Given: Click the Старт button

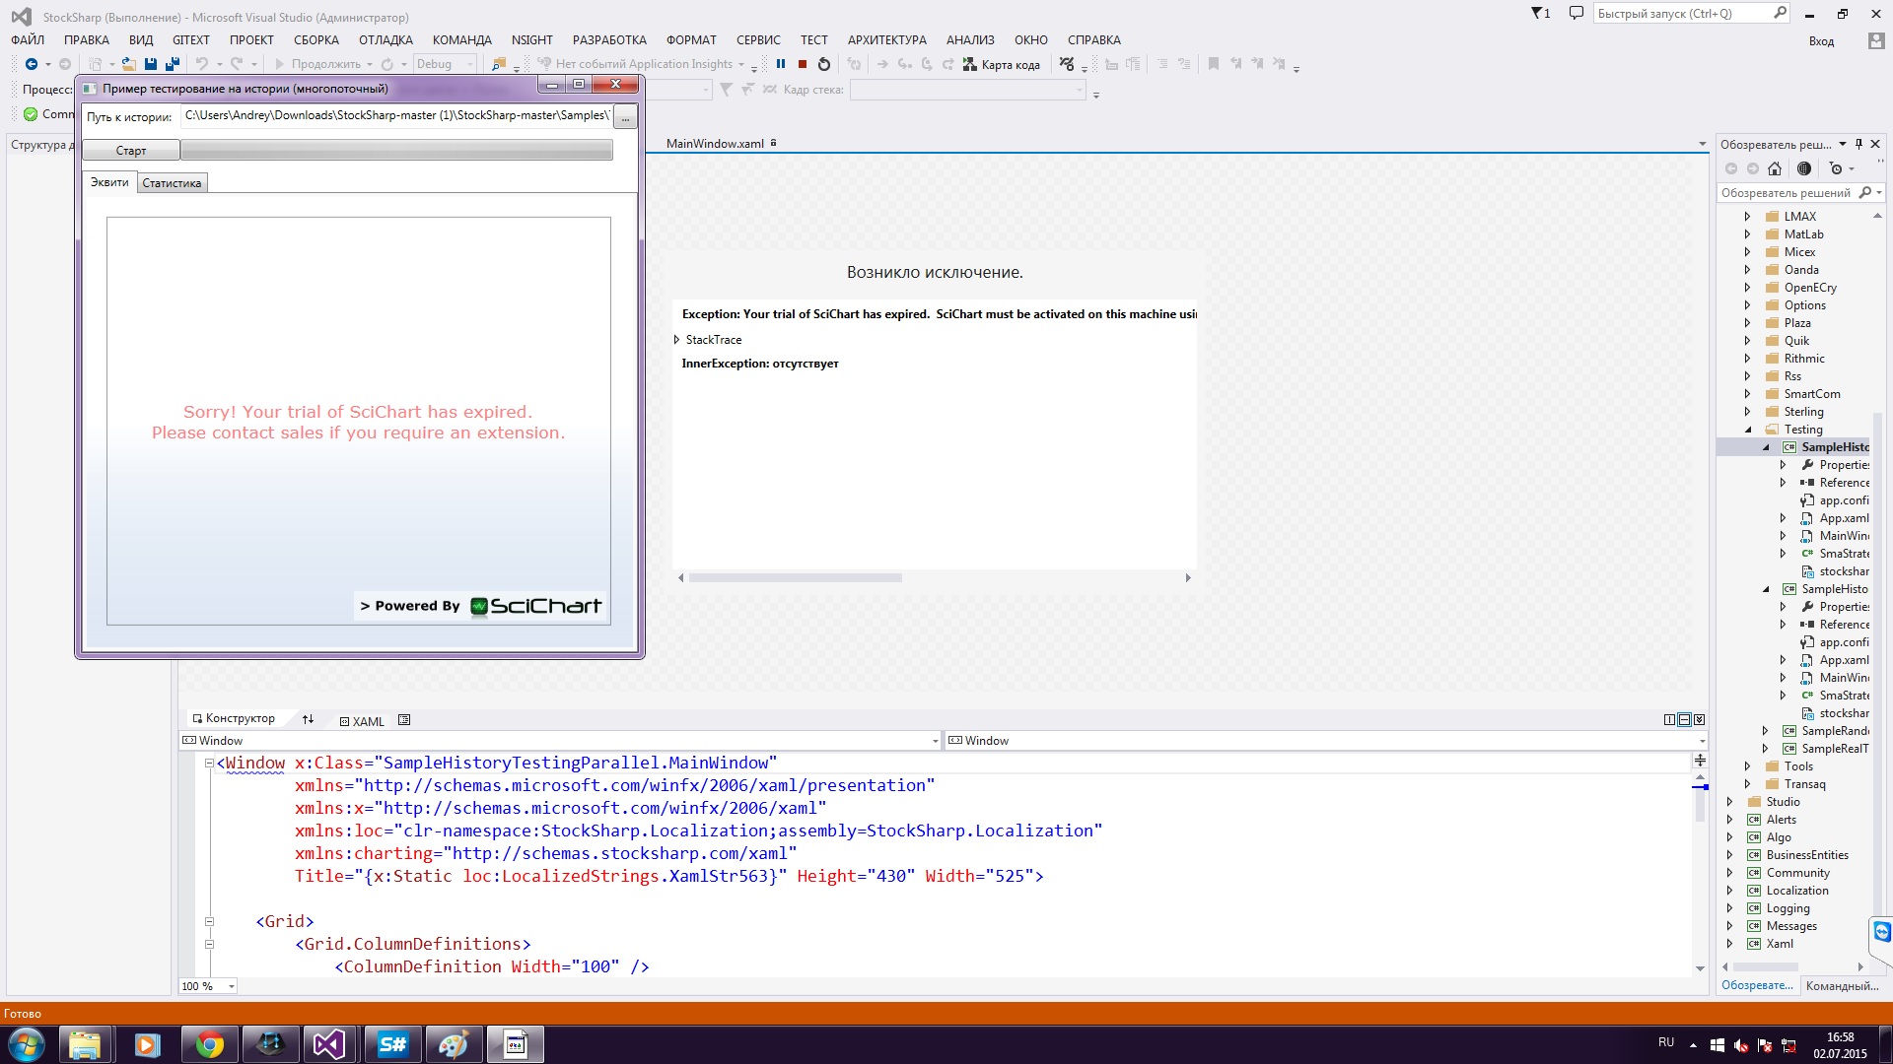Looking at the screenshot, I should pos(131,151).
